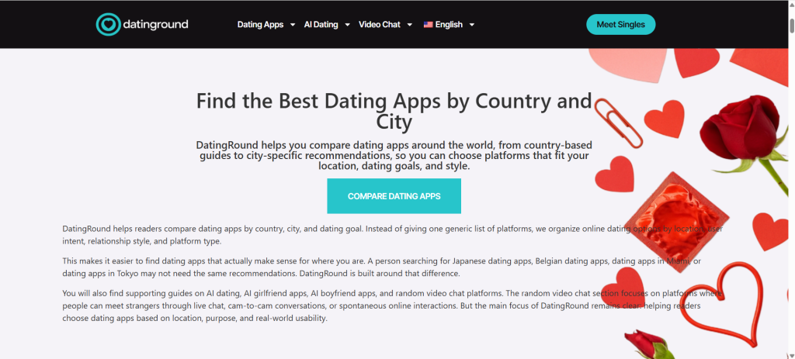Click the paragraph starting 'DatingRound helps readers compare'
Image resolution: width=795 pixels, height=359 pixels.
click(392, 235)
